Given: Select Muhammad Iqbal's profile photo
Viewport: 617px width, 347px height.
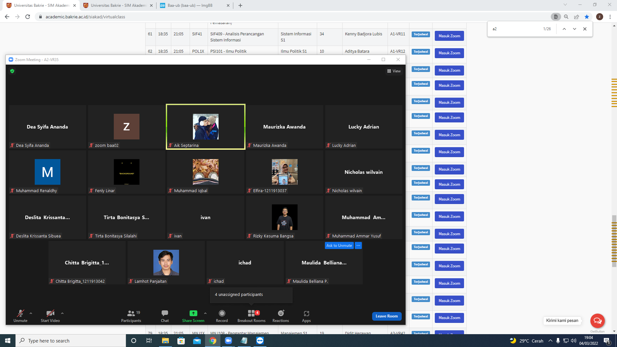Looking at the screenshot, I should (x=206, y=172).
